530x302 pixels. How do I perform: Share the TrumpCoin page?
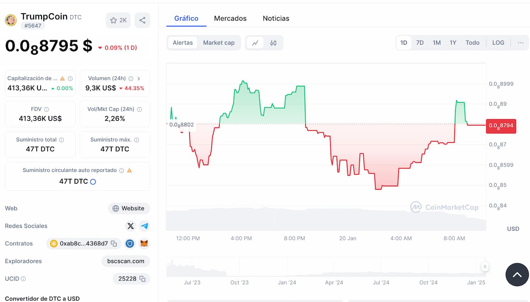tap(142, 20)
